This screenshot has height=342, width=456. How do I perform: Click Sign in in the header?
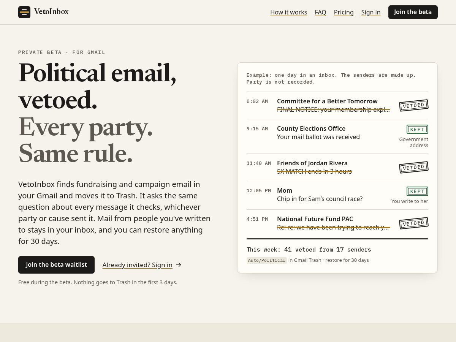(371, 12)
